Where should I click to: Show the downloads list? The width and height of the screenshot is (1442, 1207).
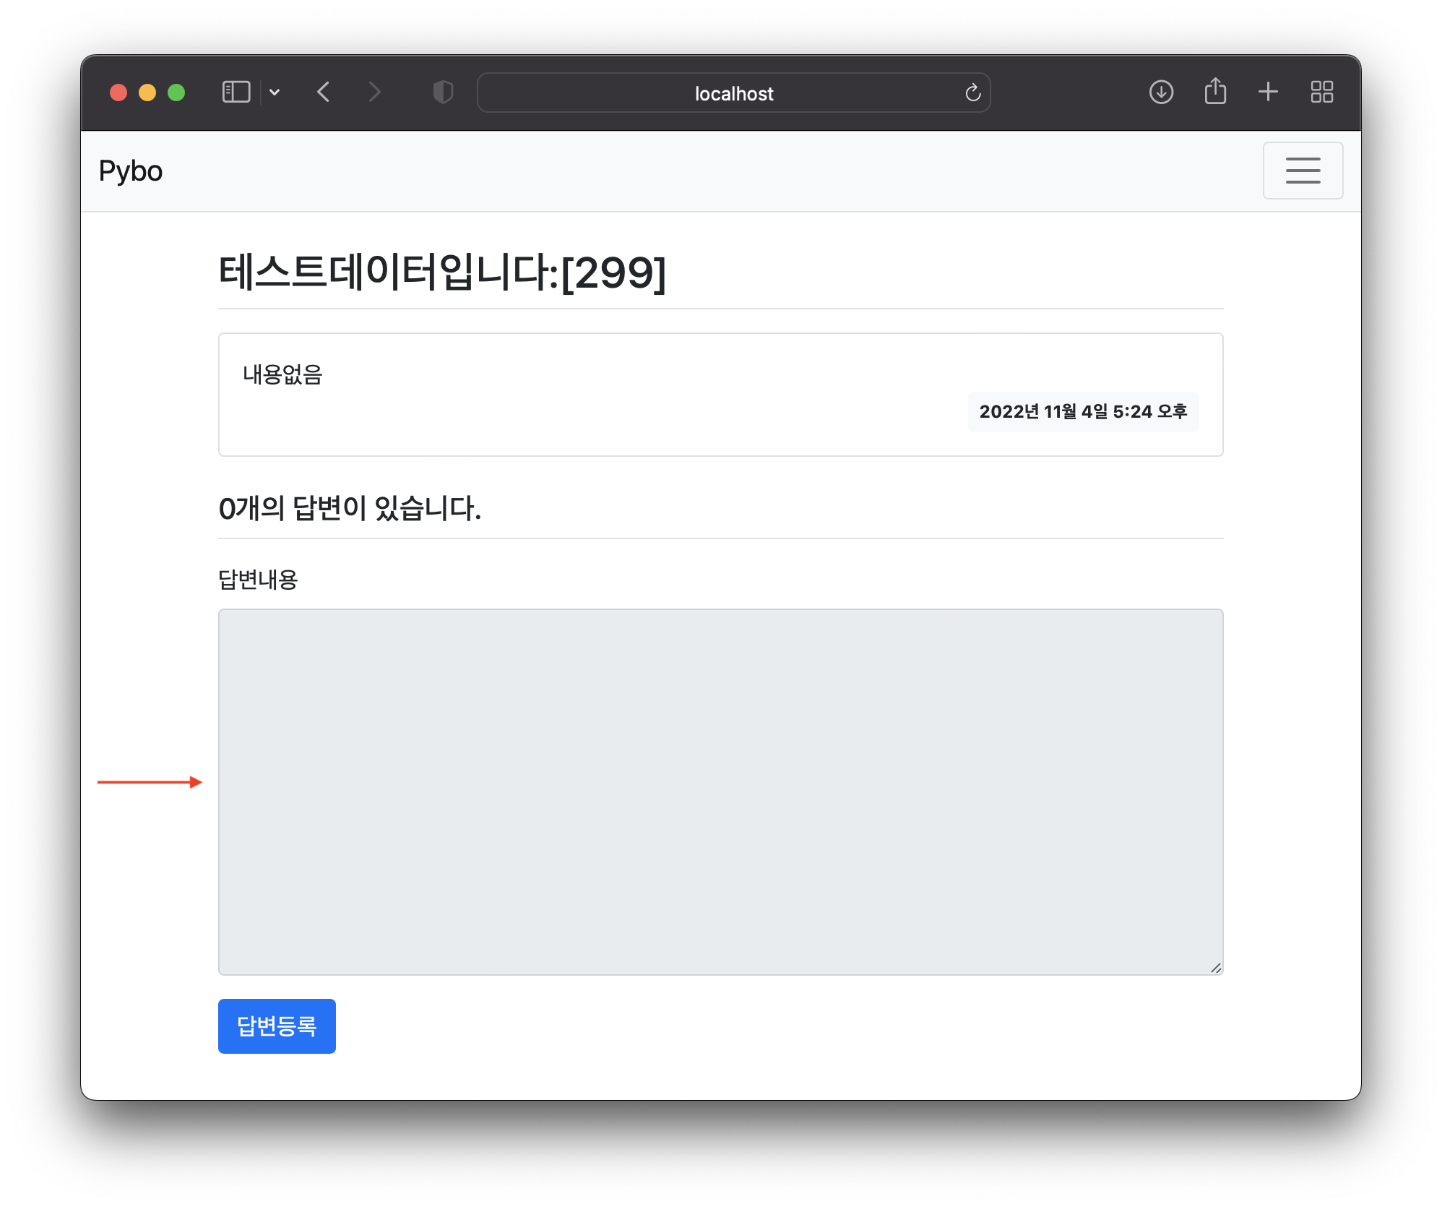[x=1161, y=93]
